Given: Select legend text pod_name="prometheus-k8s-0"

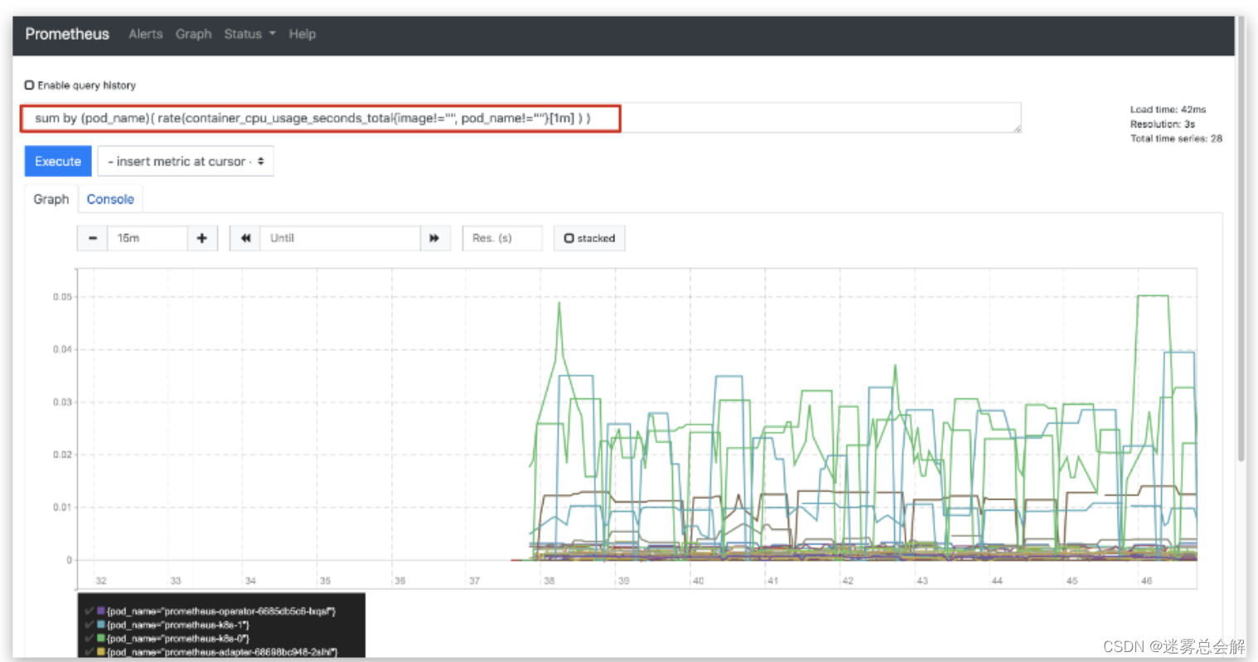Looking at the screenshot, I should (x=178, y=638).
